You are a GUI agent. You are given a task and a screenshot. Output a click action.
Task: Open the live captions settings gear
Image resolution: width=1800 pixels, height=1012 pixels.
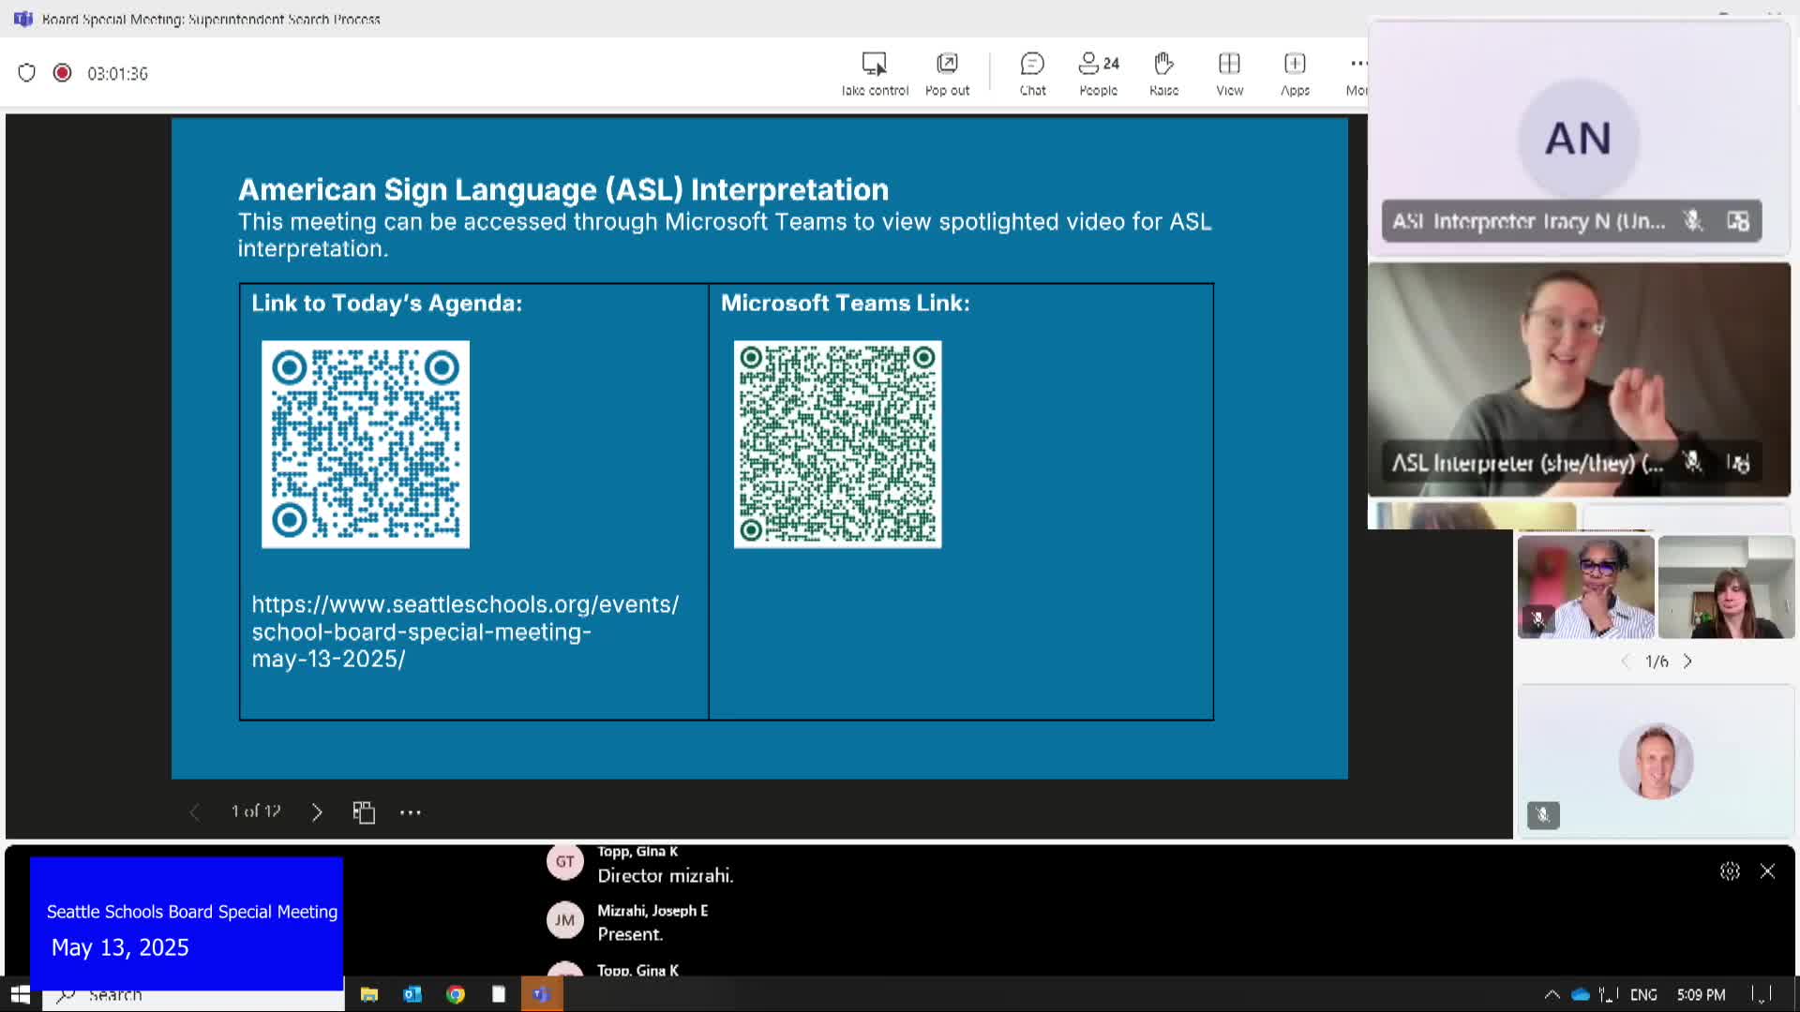[1730, 871]
